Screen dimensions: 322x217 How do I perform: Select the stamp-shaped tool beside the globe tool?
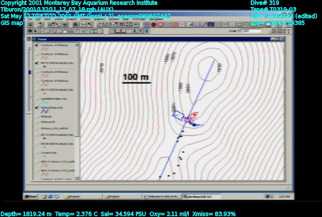point(135,31)
